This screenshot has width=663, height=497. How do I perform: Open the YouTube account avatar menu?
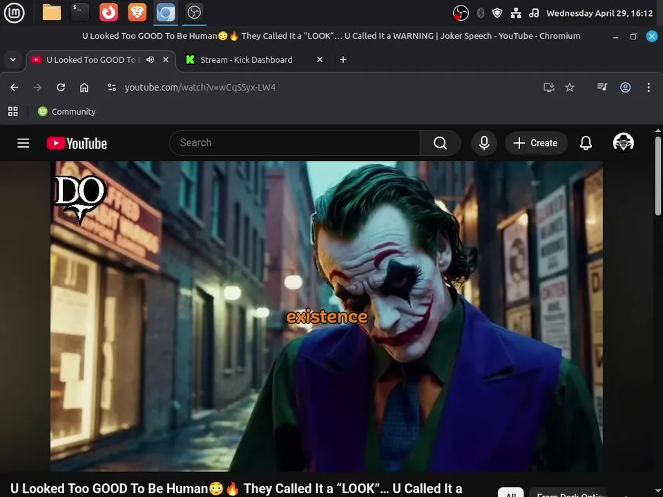pos(623,142)
